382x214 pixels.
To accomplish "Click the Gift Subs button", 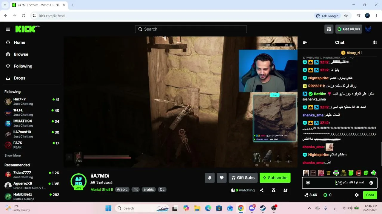I will click(243, 178).
